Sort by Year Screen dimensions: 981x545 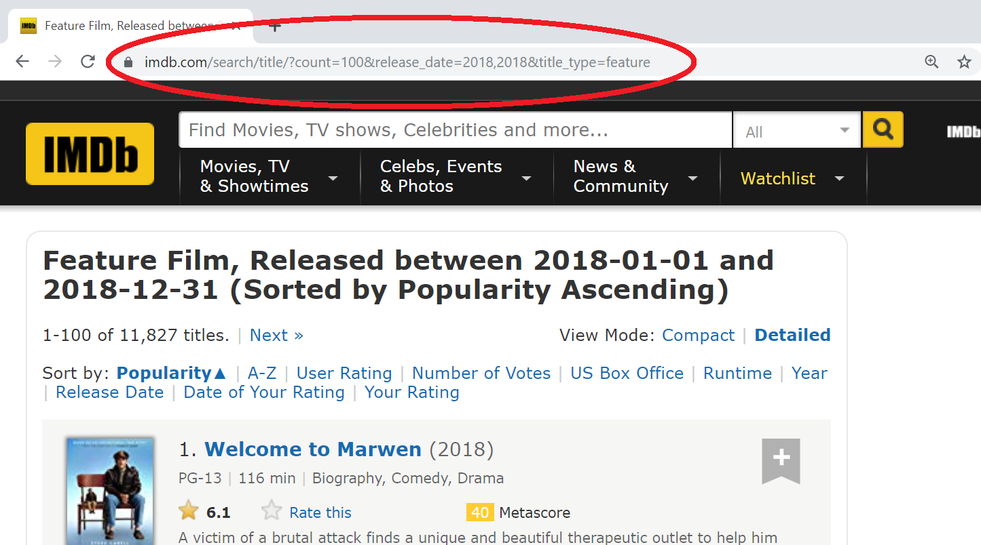809,373
